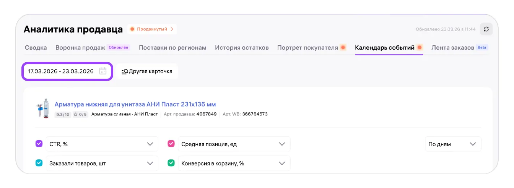
Task: Open the История остатков tab
Action: [x=242, y=48]
